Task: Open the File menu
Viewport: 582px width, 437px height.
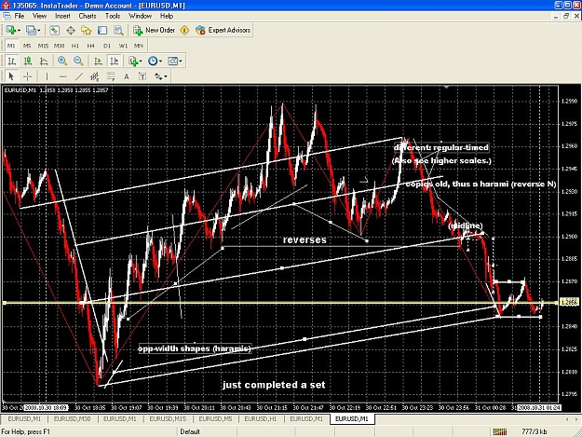Action: 20,16
